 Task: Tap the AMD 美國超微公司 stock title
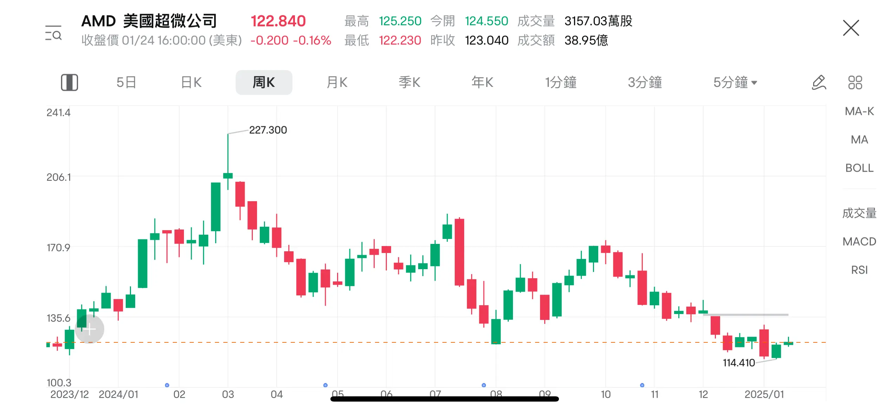point(149,21)
